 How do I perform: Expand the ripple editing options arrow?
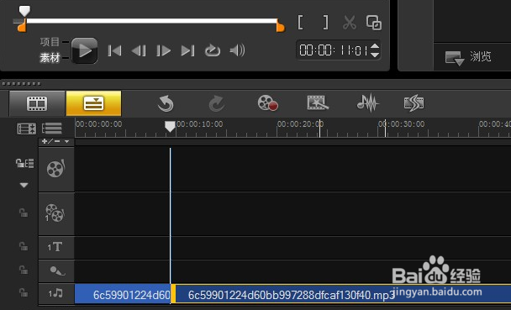point(24,185)
